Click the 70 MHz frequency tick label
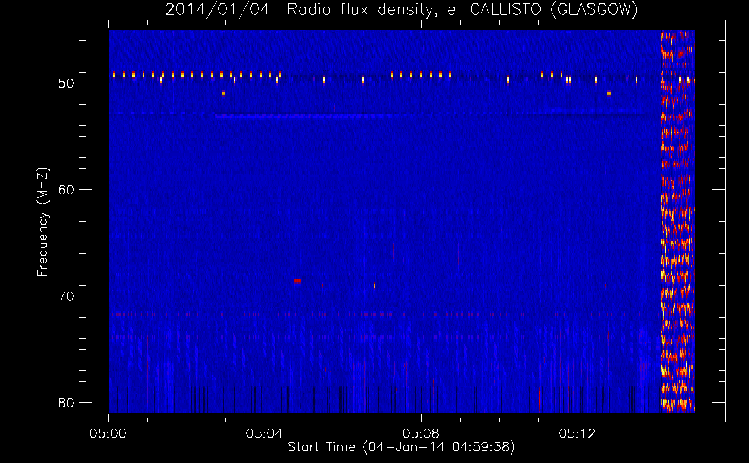Image resolution: width=749 pixels, height=463 pixels. (66, 296)
